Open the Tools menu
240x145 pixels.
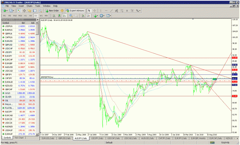(38, 6)
